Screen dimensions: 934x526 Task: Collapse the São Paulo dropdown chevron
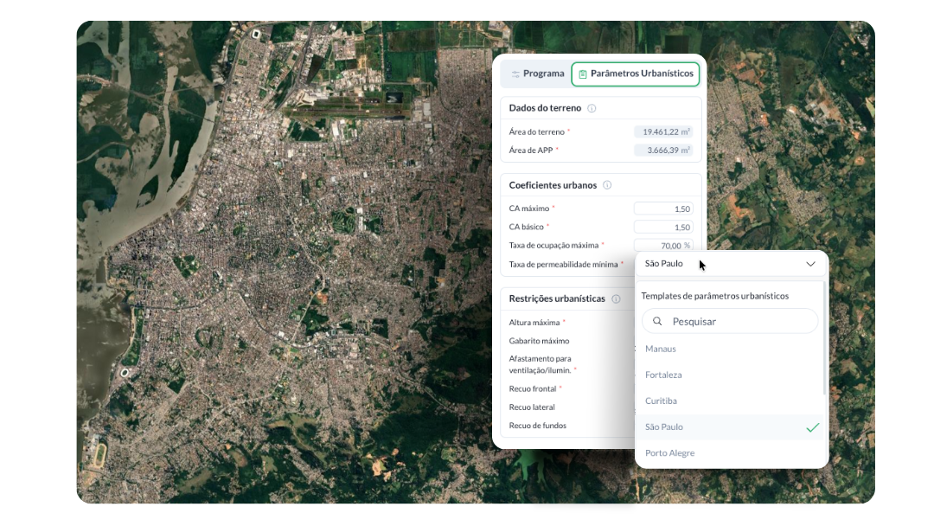point(810,264)
